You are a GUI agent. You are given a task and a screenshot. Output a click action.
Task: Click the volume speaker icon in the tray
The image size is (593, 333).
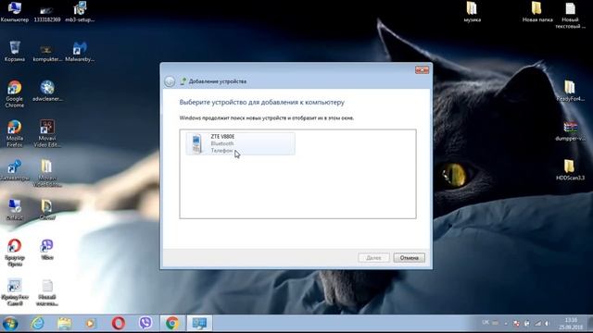[547, 323]
